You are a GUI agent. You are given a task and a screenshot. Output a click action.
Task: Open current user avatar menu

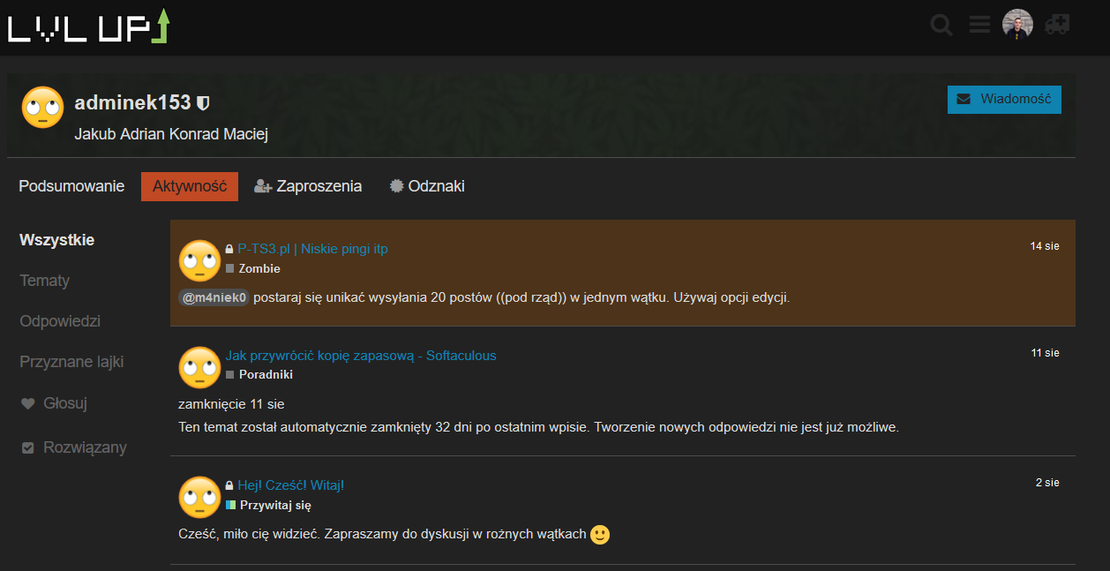tap(1017, 25)
